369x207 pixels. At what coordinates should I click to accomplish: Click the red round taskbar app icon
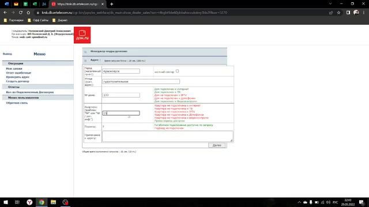[x=65, y=202]
